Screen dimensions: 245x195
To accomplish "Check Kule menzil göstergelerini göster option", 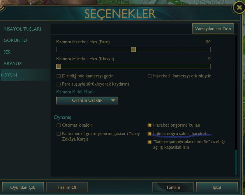I will 59,134.
